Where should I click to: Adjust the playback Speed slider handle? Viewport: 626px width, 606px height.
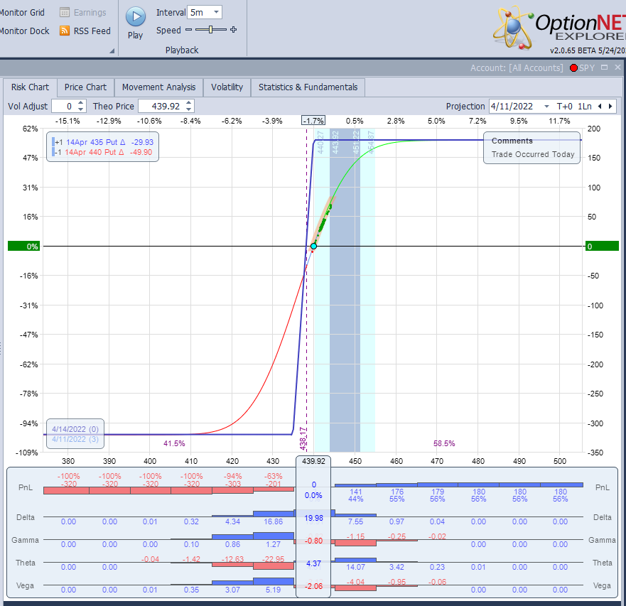pyautogui.click(x=211, y=30)
